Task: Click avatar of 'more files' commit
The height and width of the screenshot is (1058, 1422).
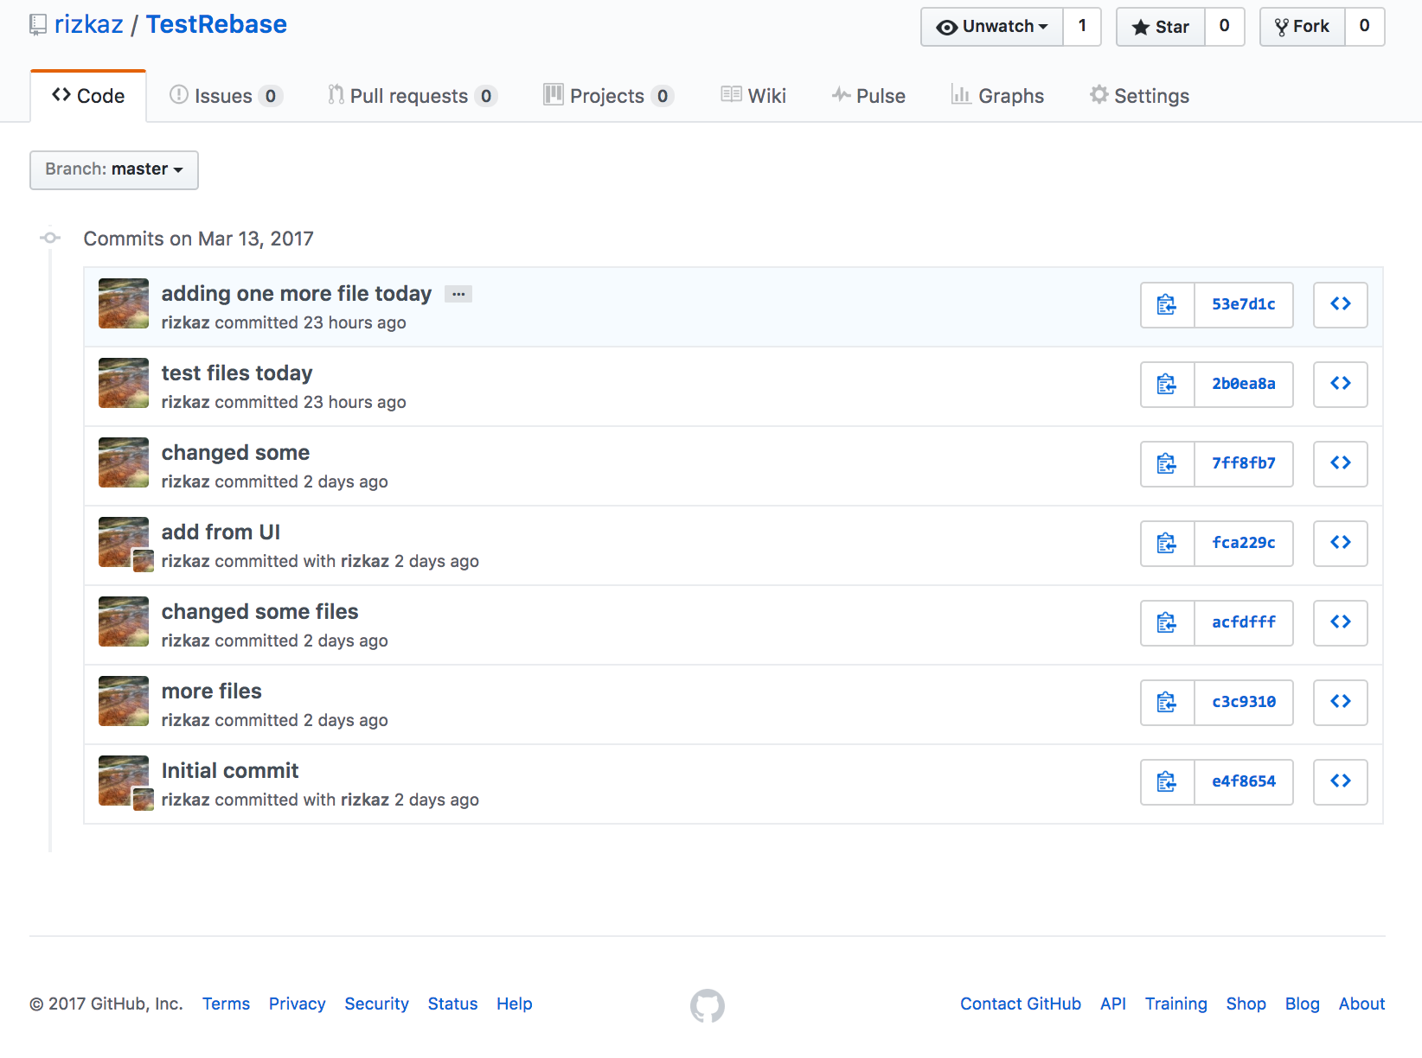Action: pos(124,701)
